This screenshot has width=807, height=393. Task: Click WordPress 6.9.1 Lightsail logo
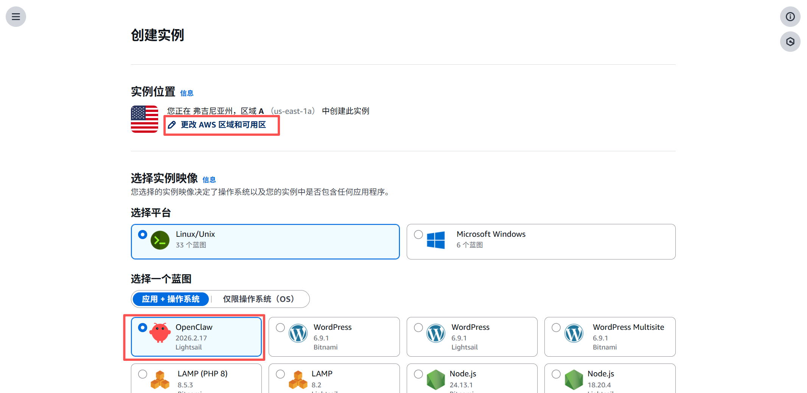click(436, 333)
